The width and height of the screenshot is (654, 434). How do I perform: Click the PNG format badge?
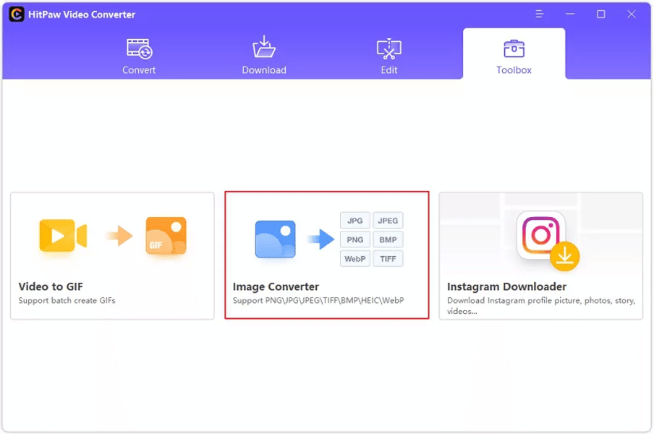[x=355, y=239]
